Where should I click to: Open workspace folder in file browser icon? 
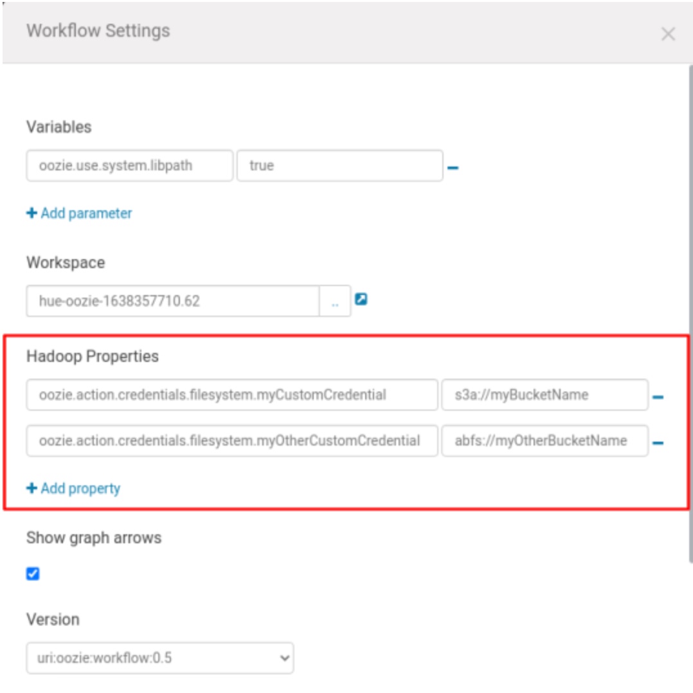(x=361, y=300)
